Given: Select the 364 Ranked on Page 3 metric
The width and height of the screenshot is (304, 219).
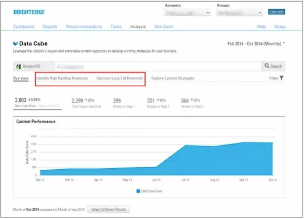Looking at the screenshot, I should coord(192,103).
